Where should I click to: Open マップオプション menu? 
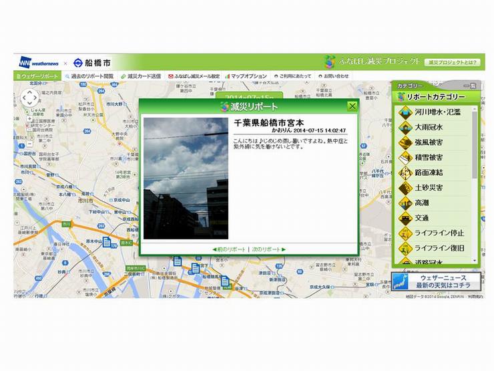[x=246, y=76]
